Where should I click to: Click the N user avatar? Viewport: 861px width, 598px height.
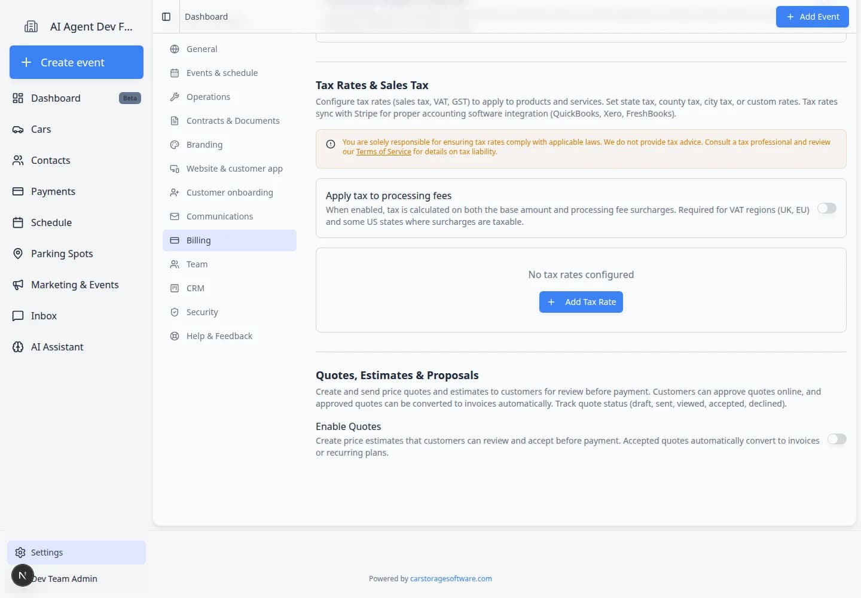click(x=23, y=575)
